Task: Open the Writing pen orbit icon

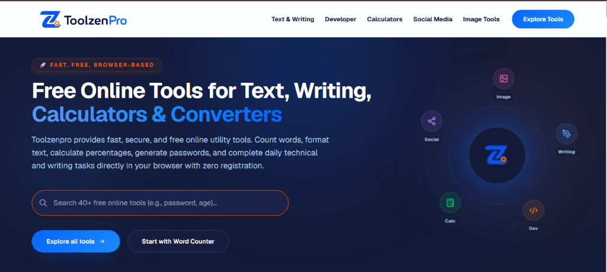Action: pos(566,134)
